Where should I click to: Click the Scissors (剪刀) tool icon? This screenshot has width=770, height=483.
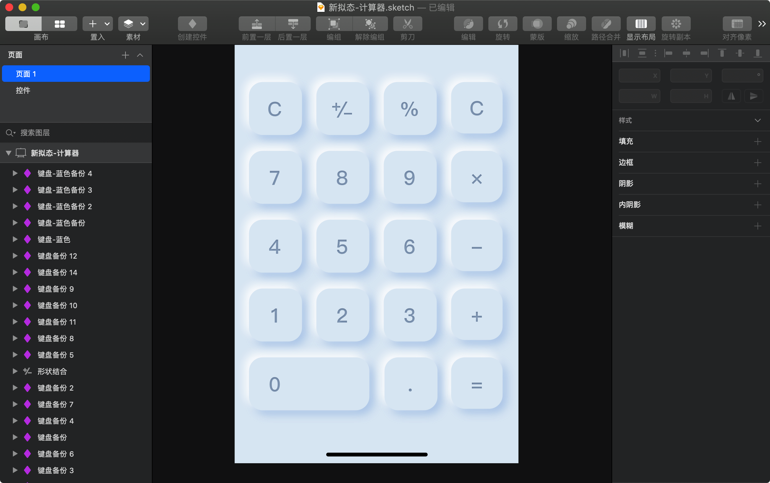[x=407, y=24]
